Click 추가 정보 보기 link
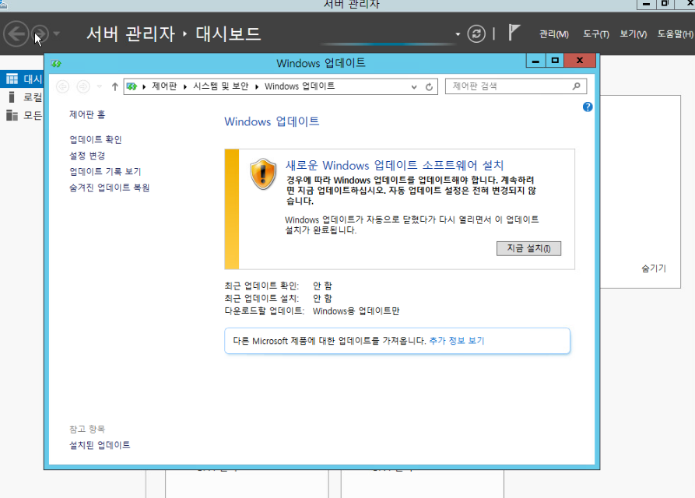This screenshot has width=695, height=498. [457, 341]
